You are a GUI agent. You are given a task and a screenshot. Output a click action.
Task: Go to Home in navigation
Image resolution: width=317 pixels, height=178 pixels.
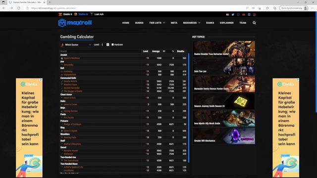[125, 23]
